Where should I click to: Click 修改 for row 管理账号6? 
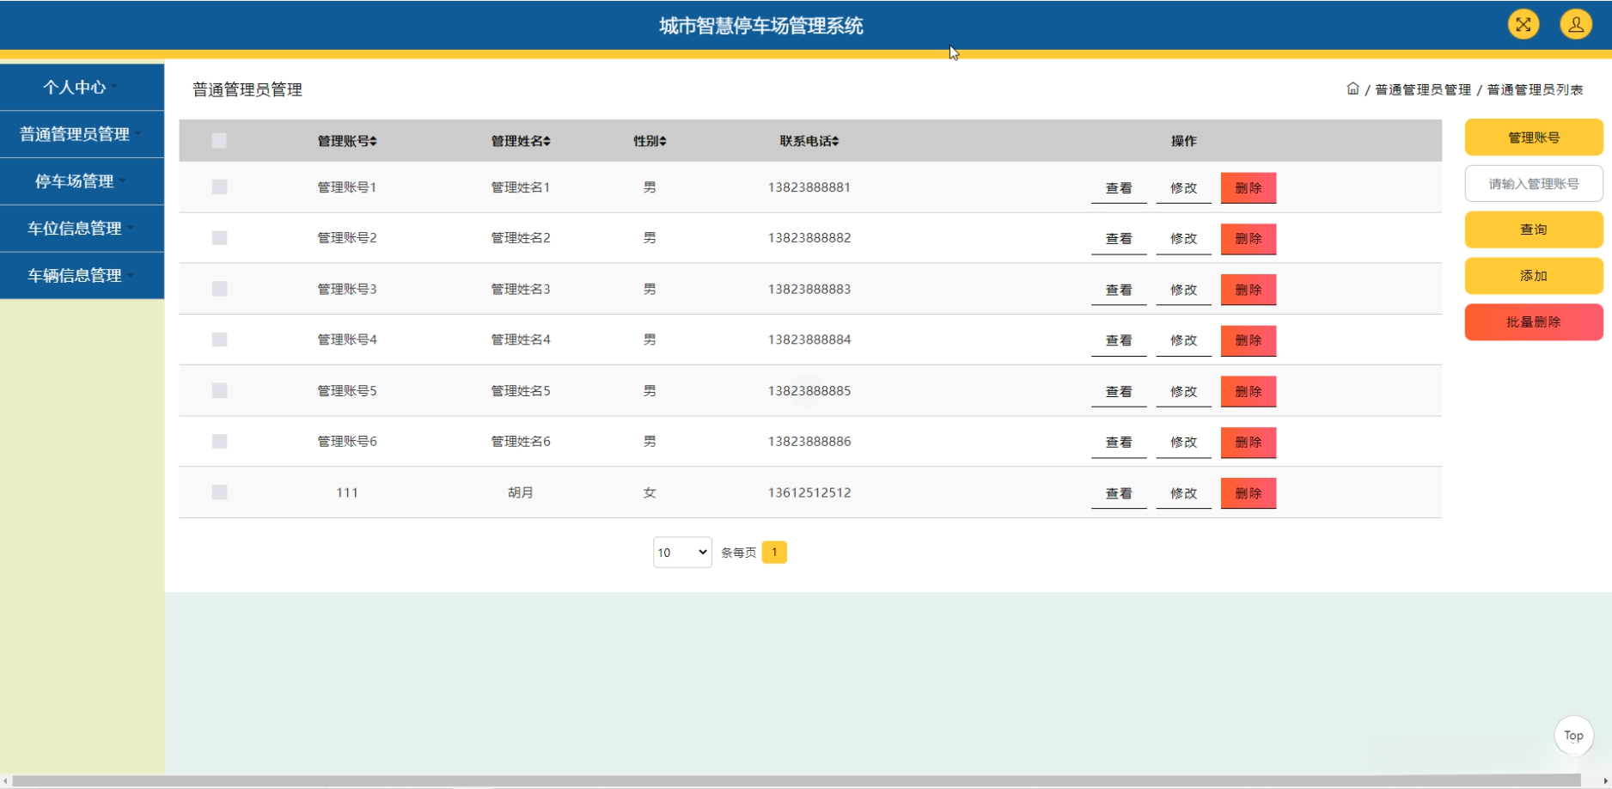1183,443
